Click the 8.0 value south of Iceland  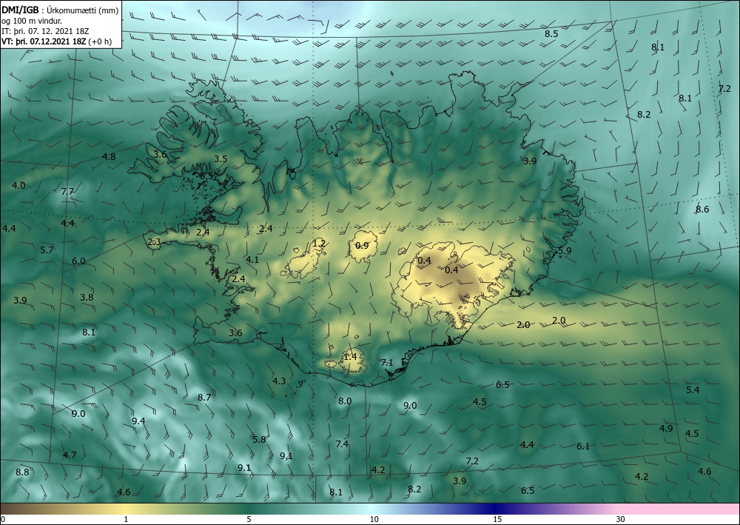tap(345, 401)
